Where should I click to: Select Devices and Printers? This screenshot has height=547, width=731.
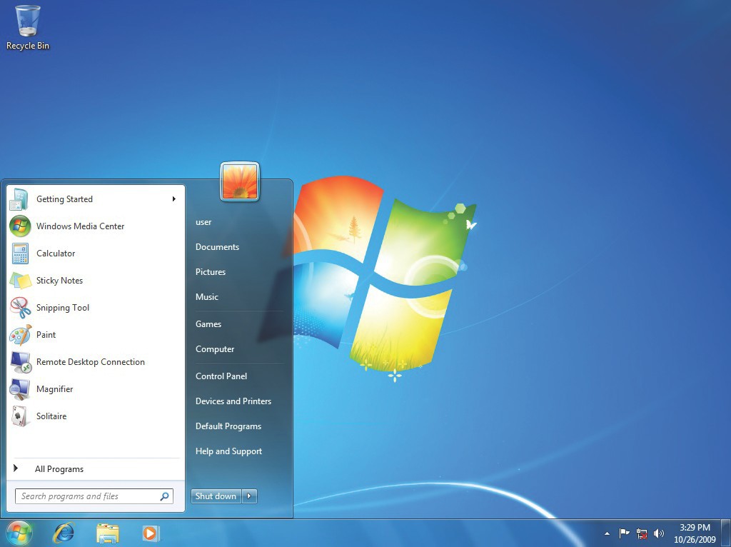pos(233,401)
